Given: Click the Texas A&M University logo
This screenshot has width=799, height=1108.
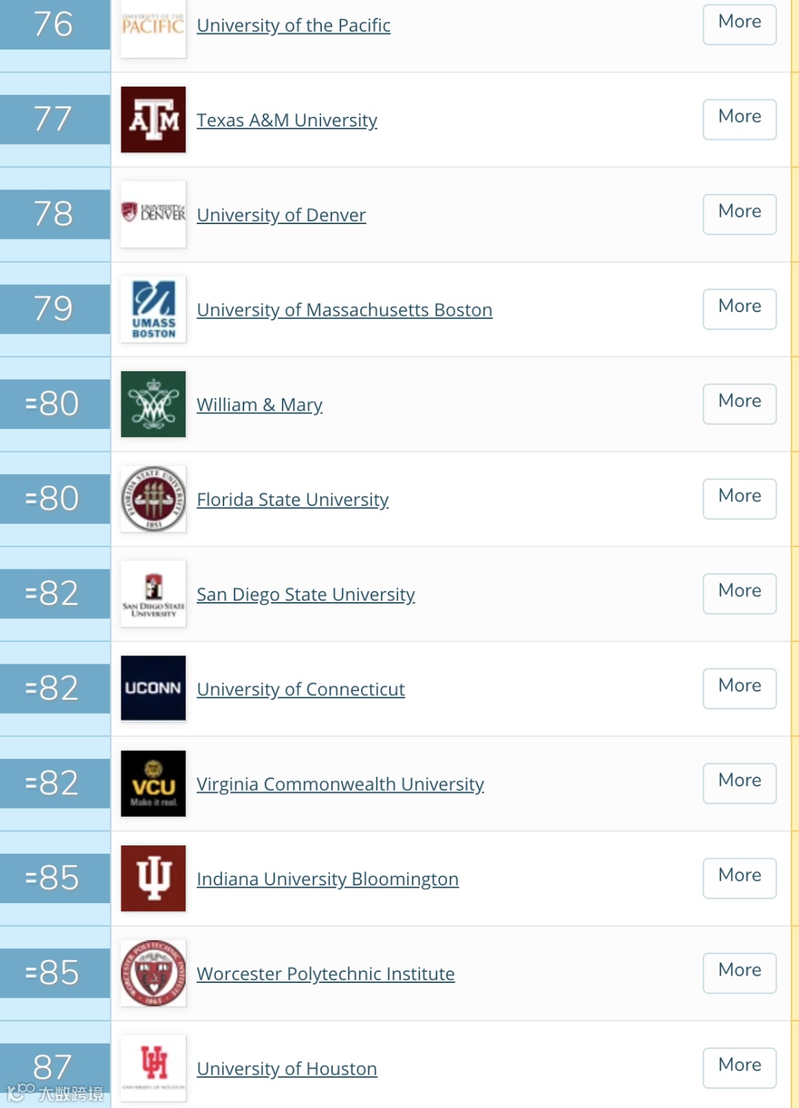Looking at the screenshot, I should pos(153,120).
